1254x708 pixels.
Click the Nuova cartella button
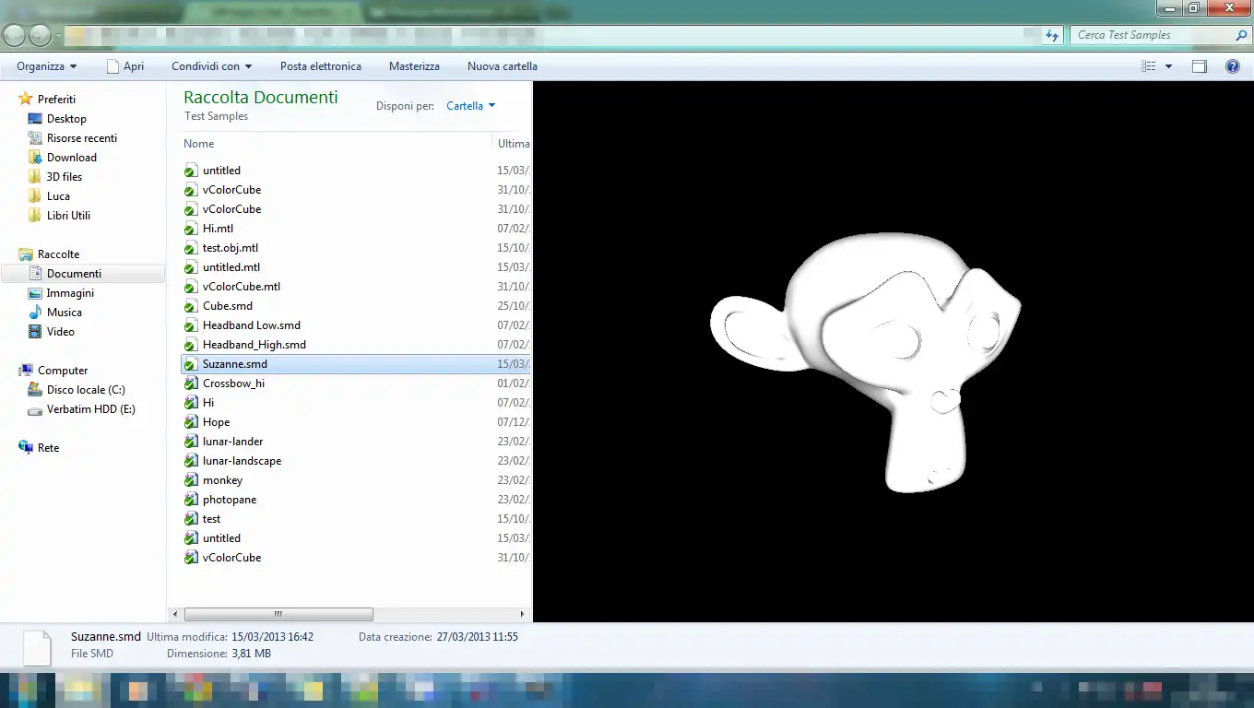pyautogui.click(x=503, y=66)
